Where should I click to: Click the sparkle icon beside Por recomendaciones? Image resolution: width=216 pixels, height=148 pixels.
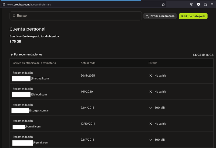(x=12, y=55)
